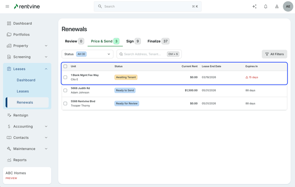Open Reports in the sidebar
This screenshot has width=295, height=187.
(20, 160)
